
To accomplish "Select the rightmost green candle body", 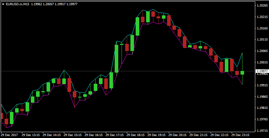I will click(242, 73).
